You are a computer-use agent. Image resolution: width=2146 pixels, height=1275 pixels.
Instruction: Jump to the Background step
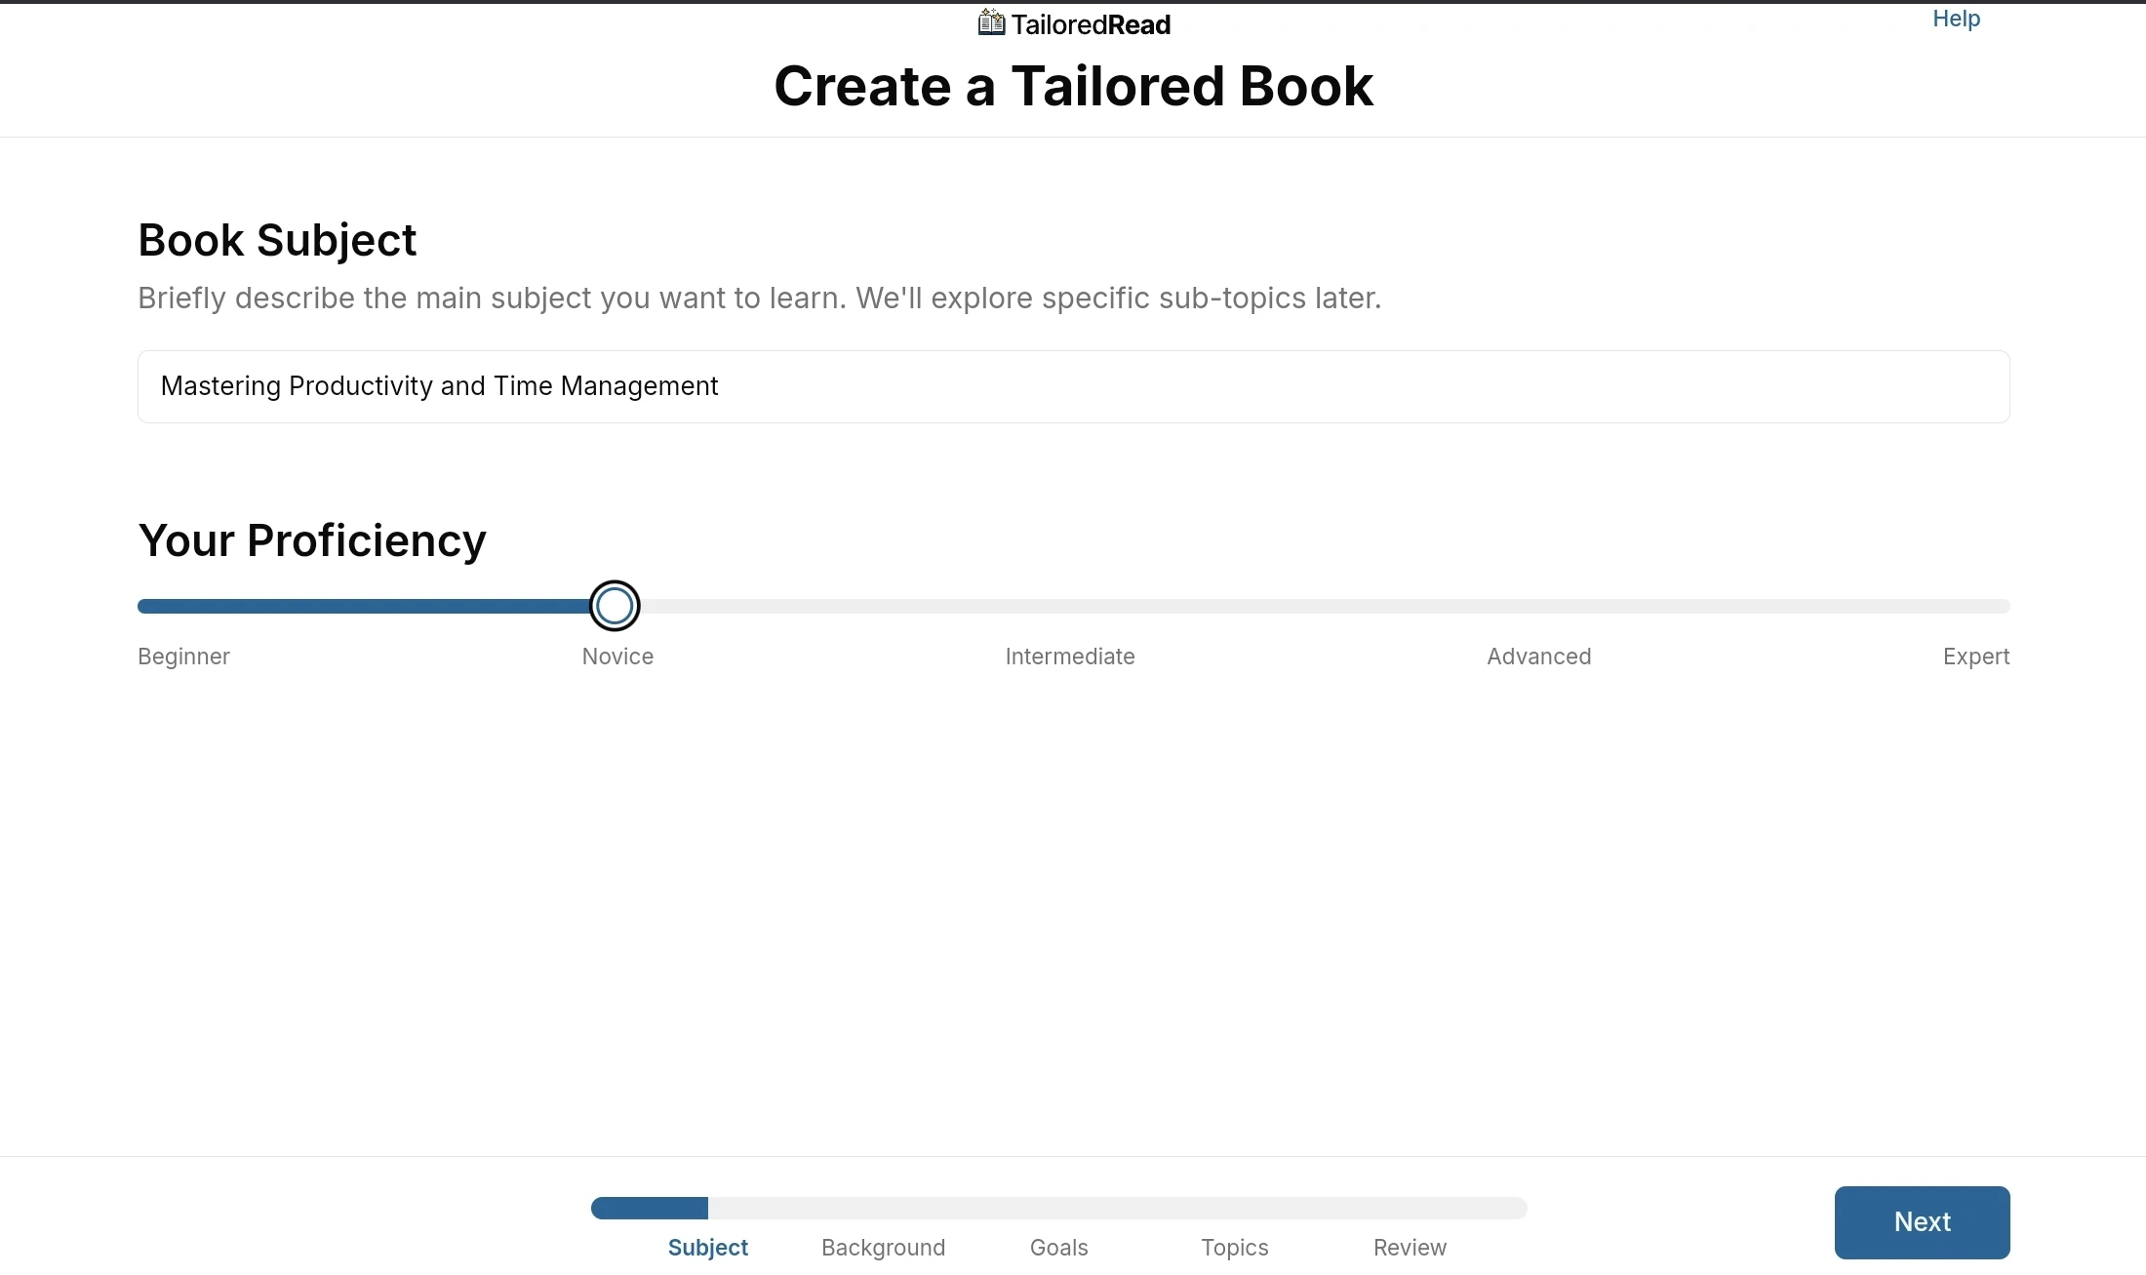pos(883,1248)
